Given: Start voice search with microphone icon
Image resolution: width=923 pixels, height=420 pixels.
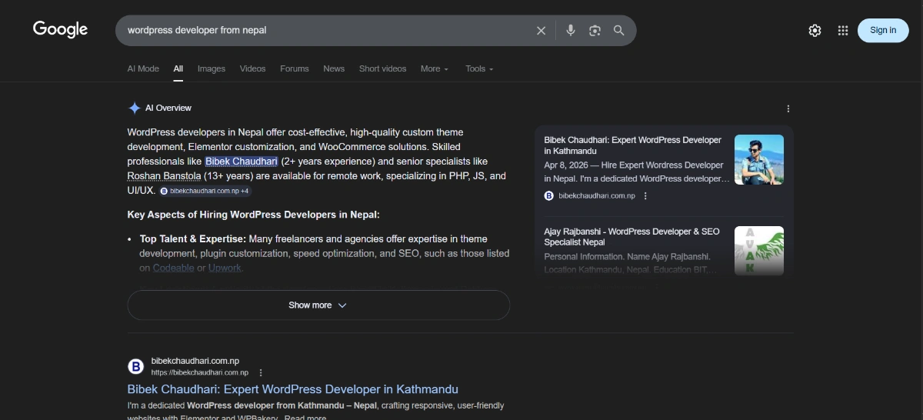Looking at the screenshot, I should [x=571, y=30].
